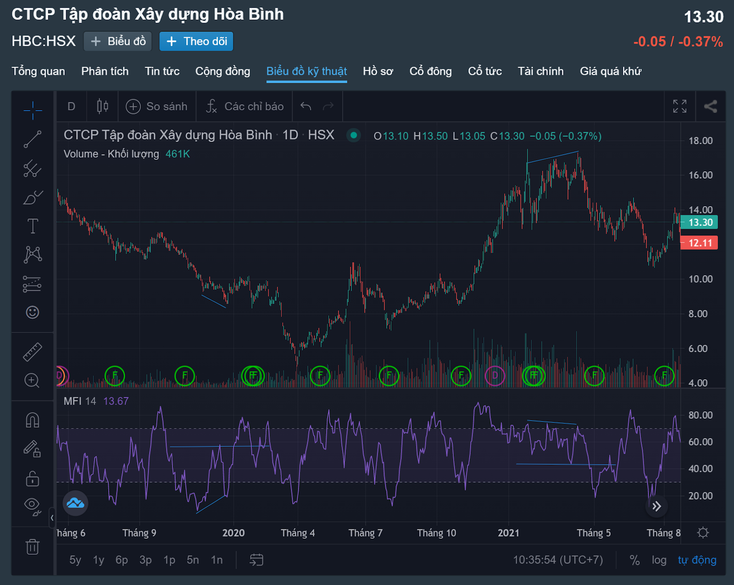Set chart range to 1p
Viewport: 734px width, 585px height.
[x=169, y=560]
